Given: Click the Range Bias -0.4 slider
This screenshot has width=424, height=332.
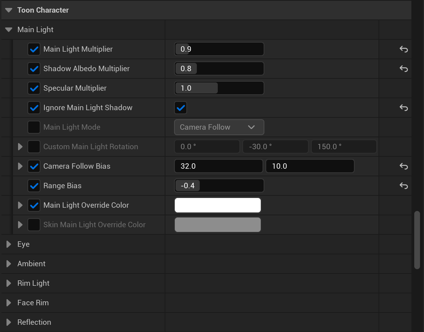Looking at the screenshot, I should click(x=219, y=186).
